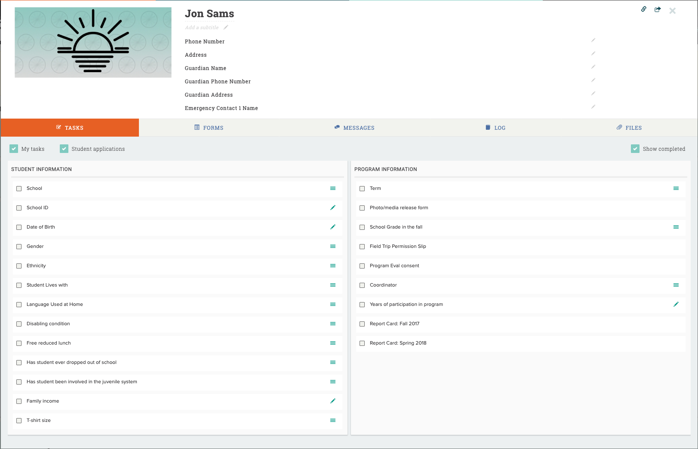
Task: Disable the Student applications filter
Action: 64,148
